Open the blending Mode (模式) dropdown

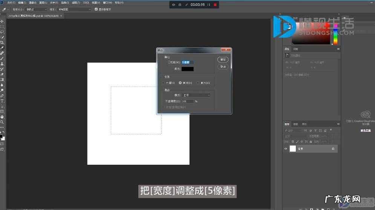coord(196,95)
